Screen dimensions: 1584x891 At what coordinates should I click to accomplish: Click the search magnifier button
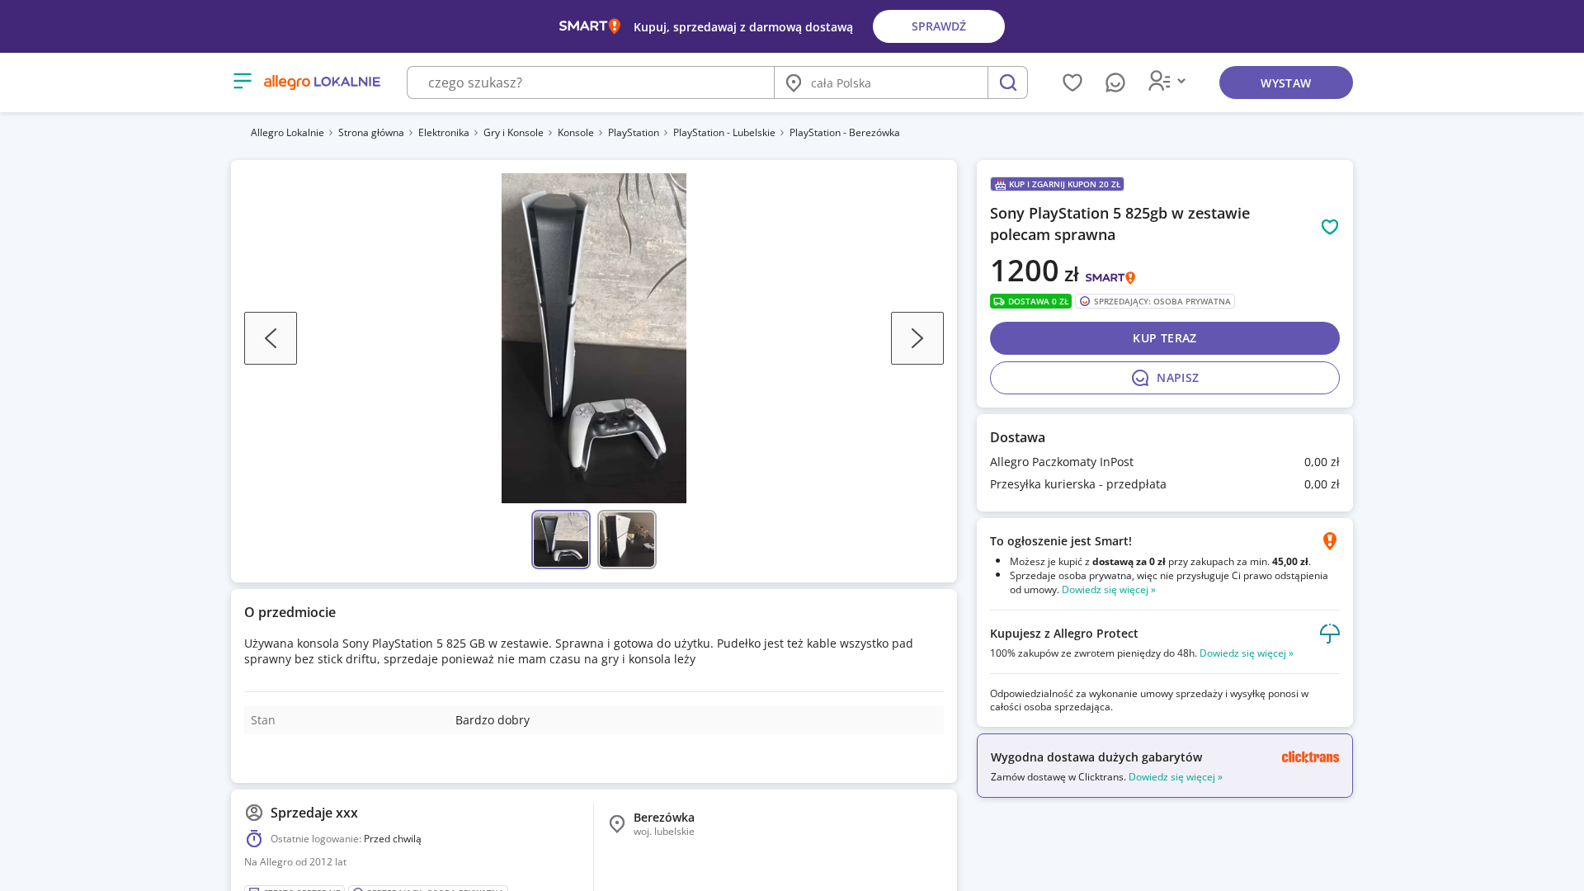coord(1007,82)
